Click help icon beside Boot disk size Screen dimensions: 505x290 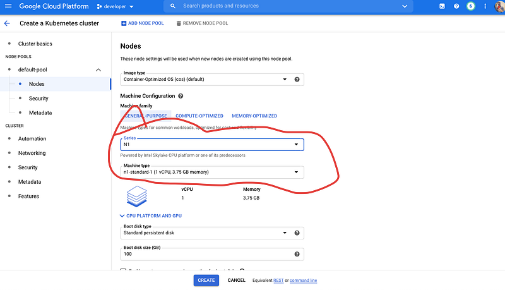[x=297, y=254]
